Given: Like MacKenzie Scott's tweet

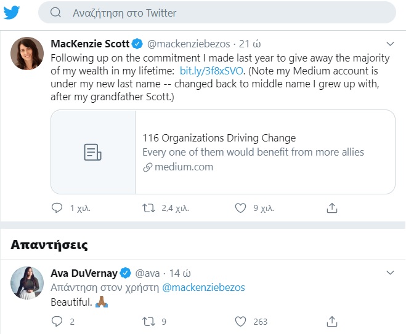Looking at the screenshot, I should (x=241, y=209).
